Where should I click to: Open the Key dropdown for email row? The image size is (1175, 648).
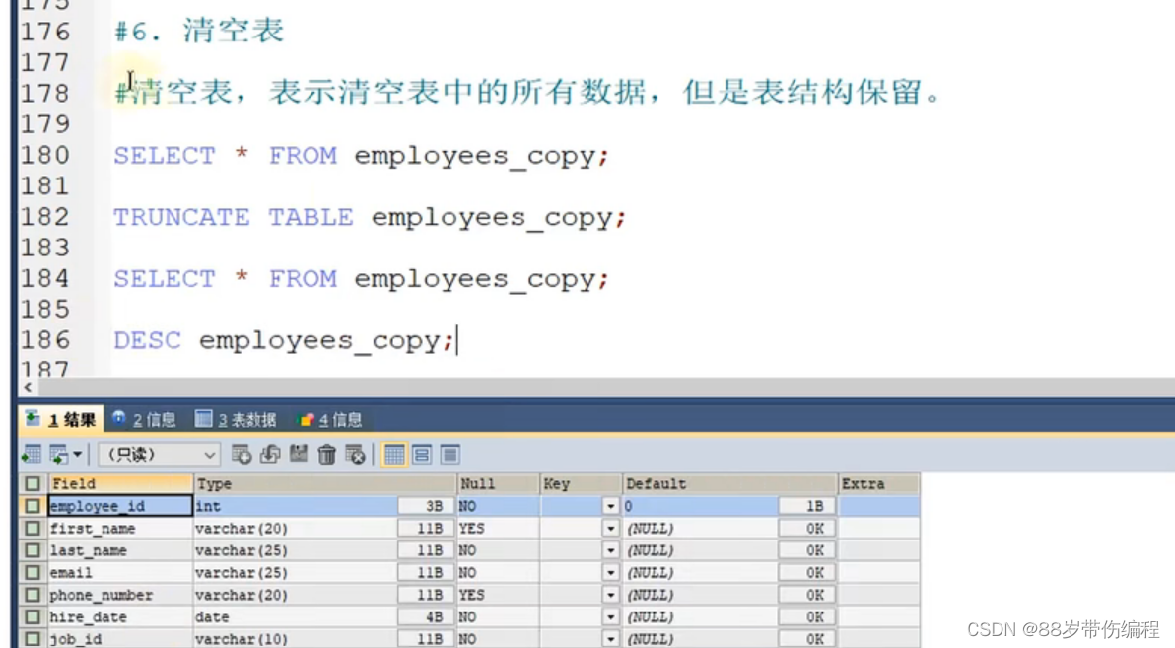tap(611, 572)
